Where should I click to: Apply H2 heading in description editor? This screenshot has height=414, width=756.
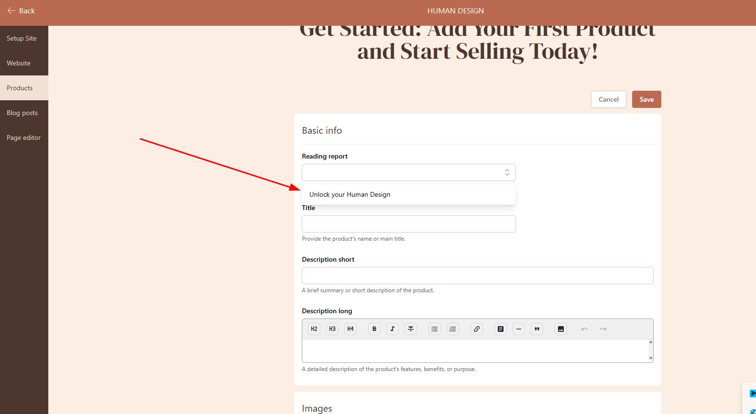coord(314,329)
